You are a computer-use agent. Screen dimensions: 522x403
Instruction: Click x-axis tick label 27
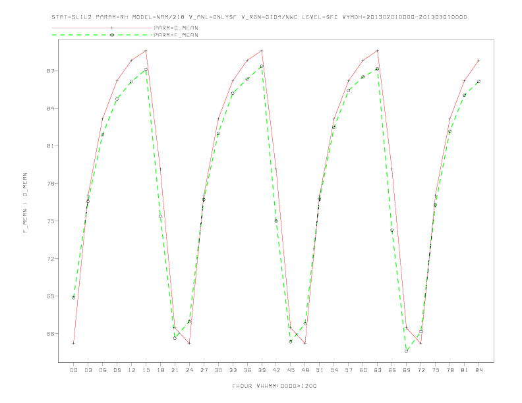click(204, 370)
